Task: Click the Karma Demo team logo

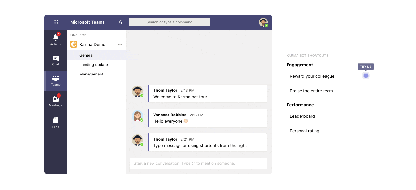Action: [74, 44]
